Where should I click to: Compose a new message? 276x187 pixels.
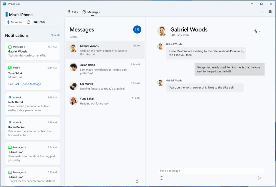pyautogui.click(x=137, y=29)
